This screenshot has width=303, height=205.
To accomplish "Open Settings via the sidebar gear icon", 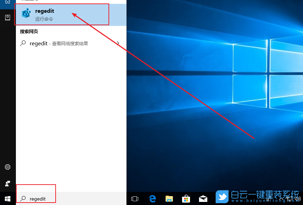I will 7,167.
